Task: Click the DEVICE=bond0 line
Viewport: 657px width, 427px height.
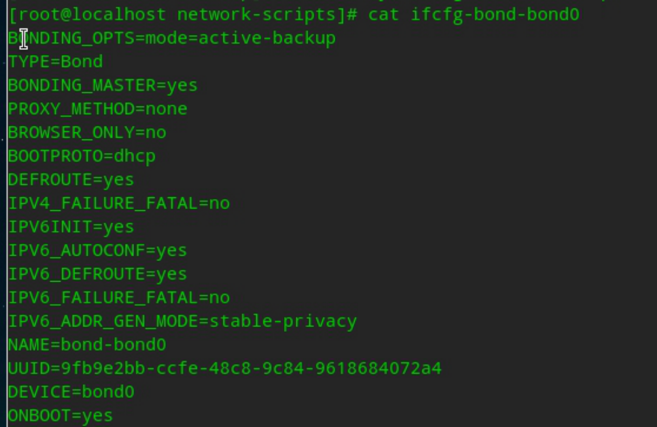Action: coord(71,392)
